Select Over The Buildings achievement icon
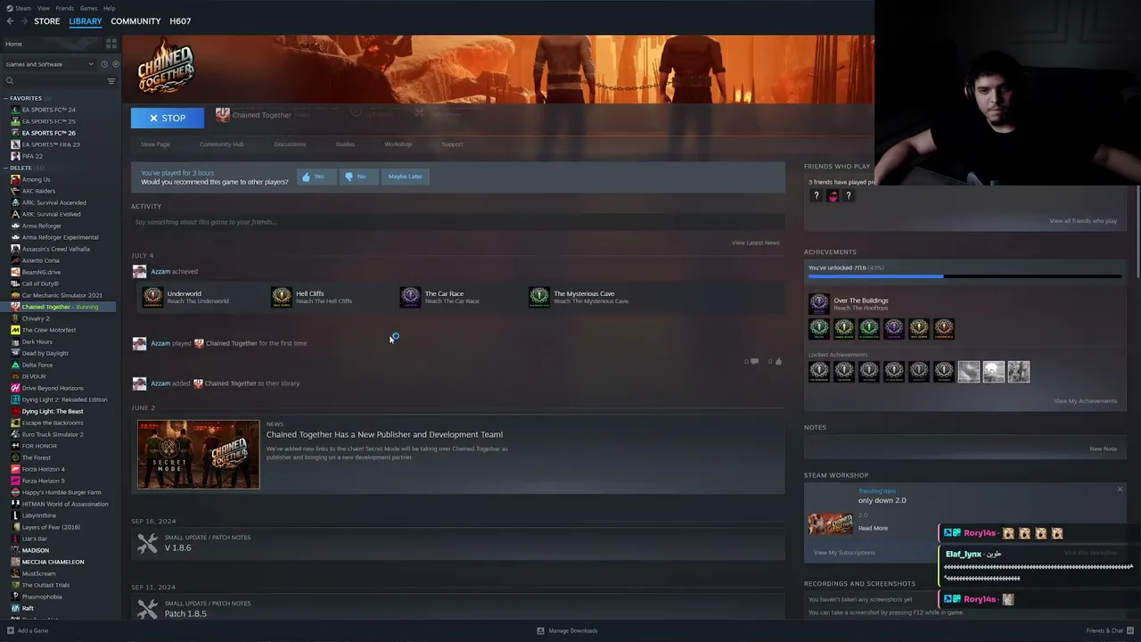The width and height of the screenshot is (1141, 642). (819, 303)
